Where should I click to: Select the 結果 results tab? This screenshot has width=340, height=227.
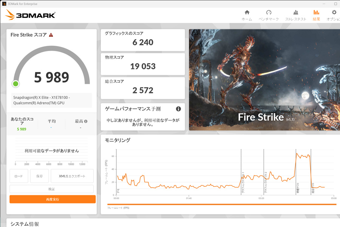click(x=316, y=16)
